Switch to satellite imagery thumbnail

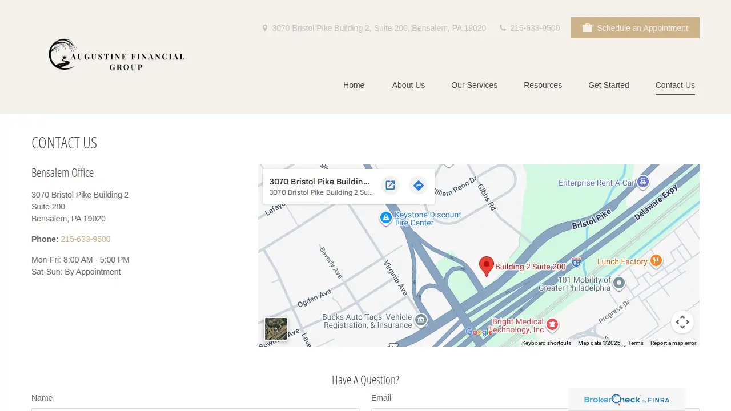(x=276, y=329)
